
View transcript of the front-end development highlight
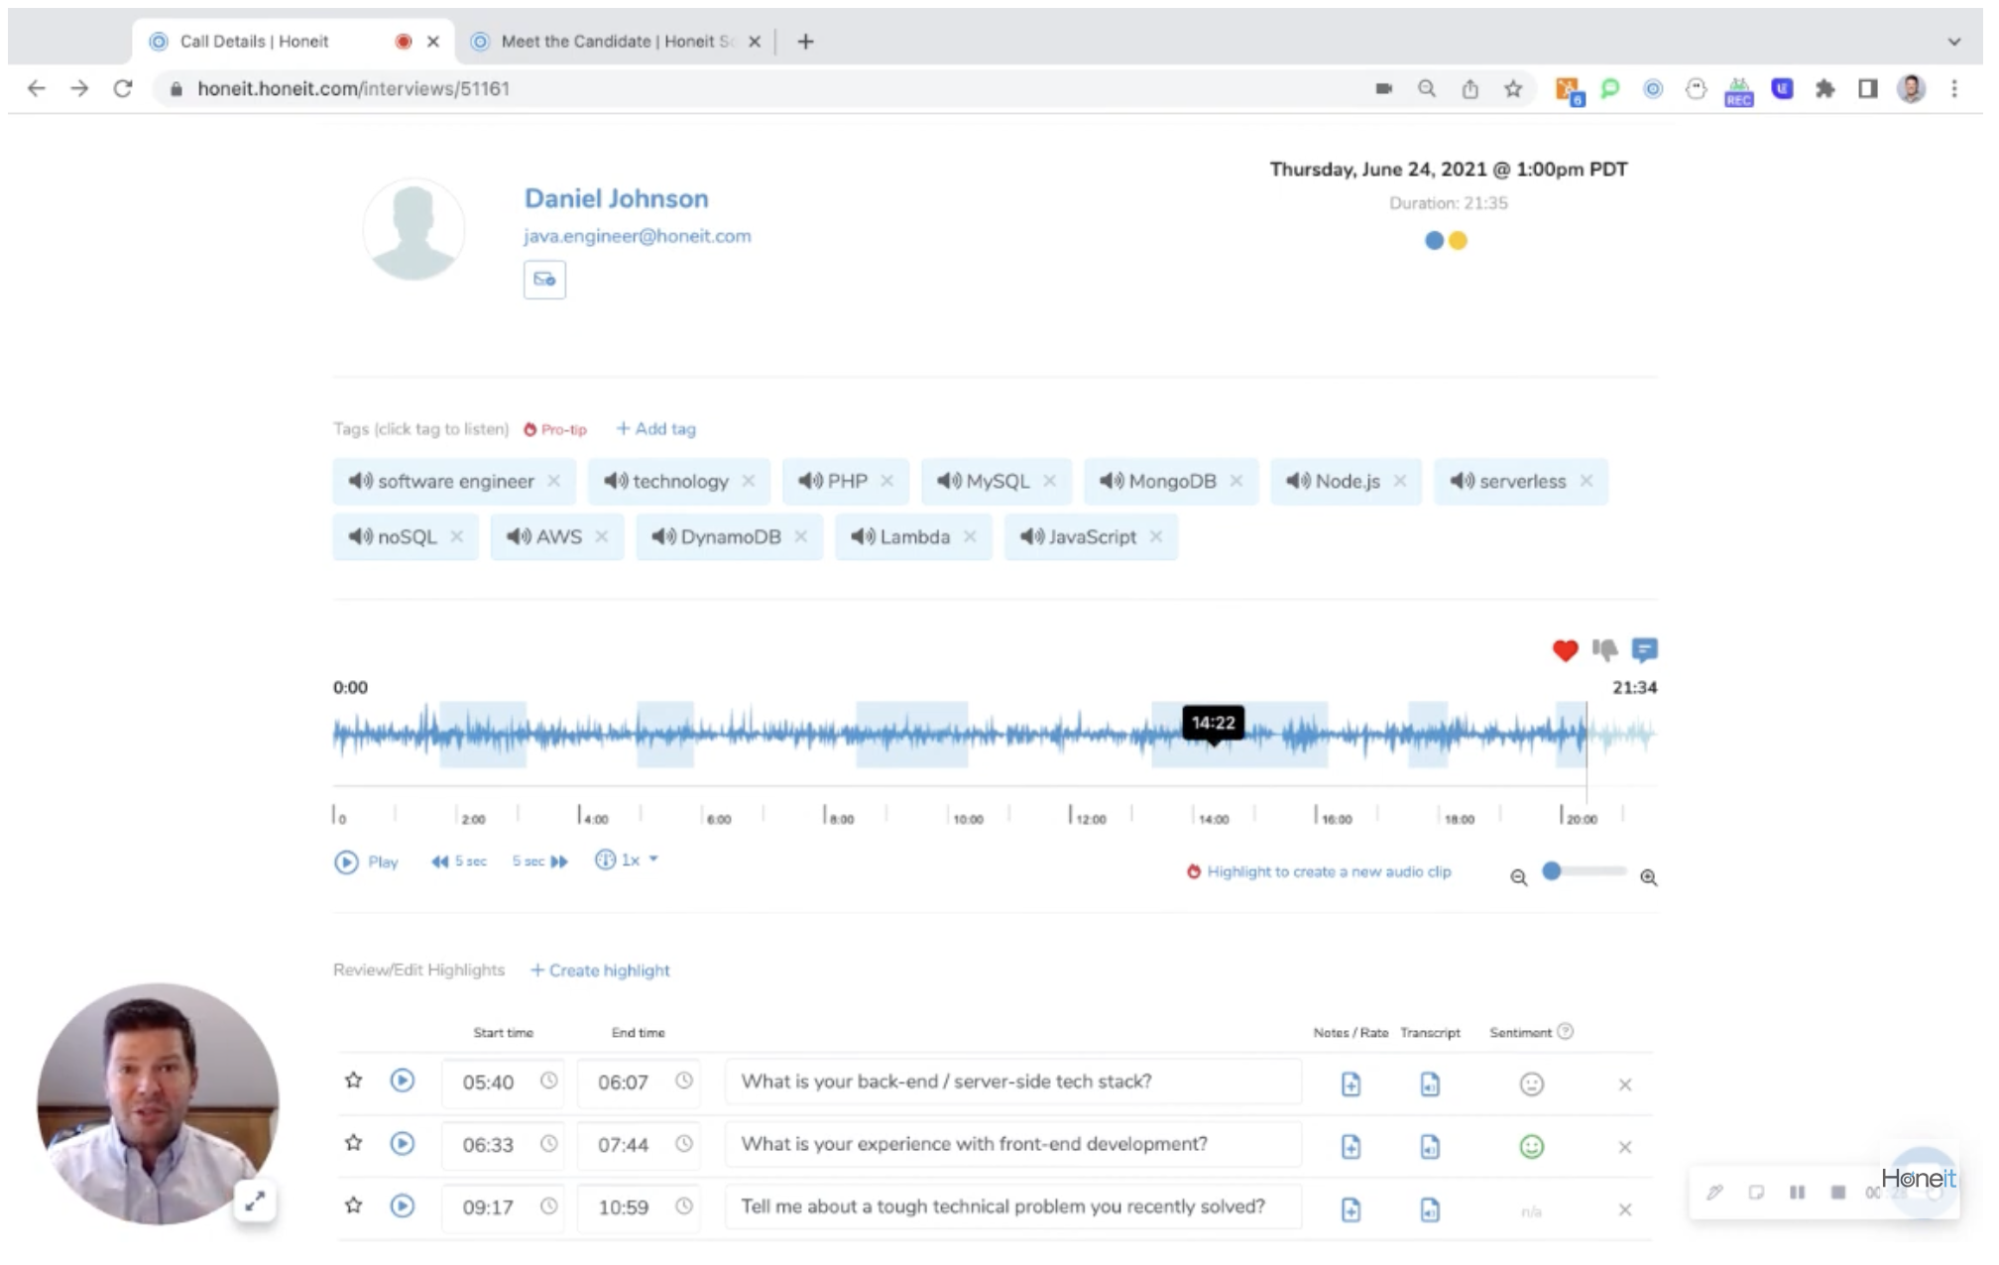pos(1428,1147)
